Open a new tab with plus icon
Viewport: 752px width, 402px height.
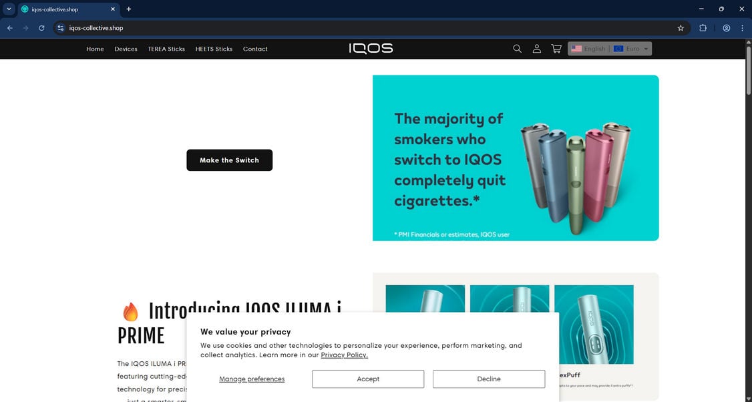pos(128,9)
